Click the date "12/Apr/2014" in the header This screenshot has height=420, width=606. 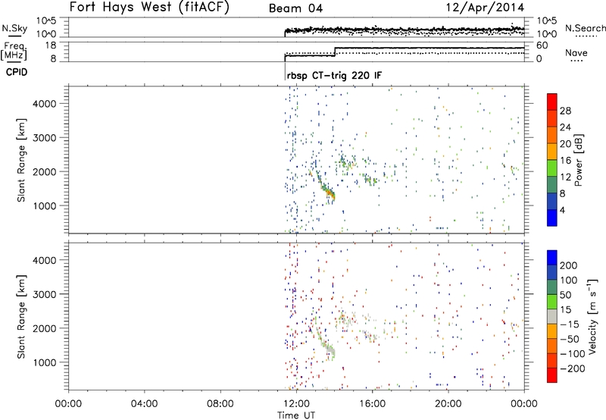(x=485, y=8)
